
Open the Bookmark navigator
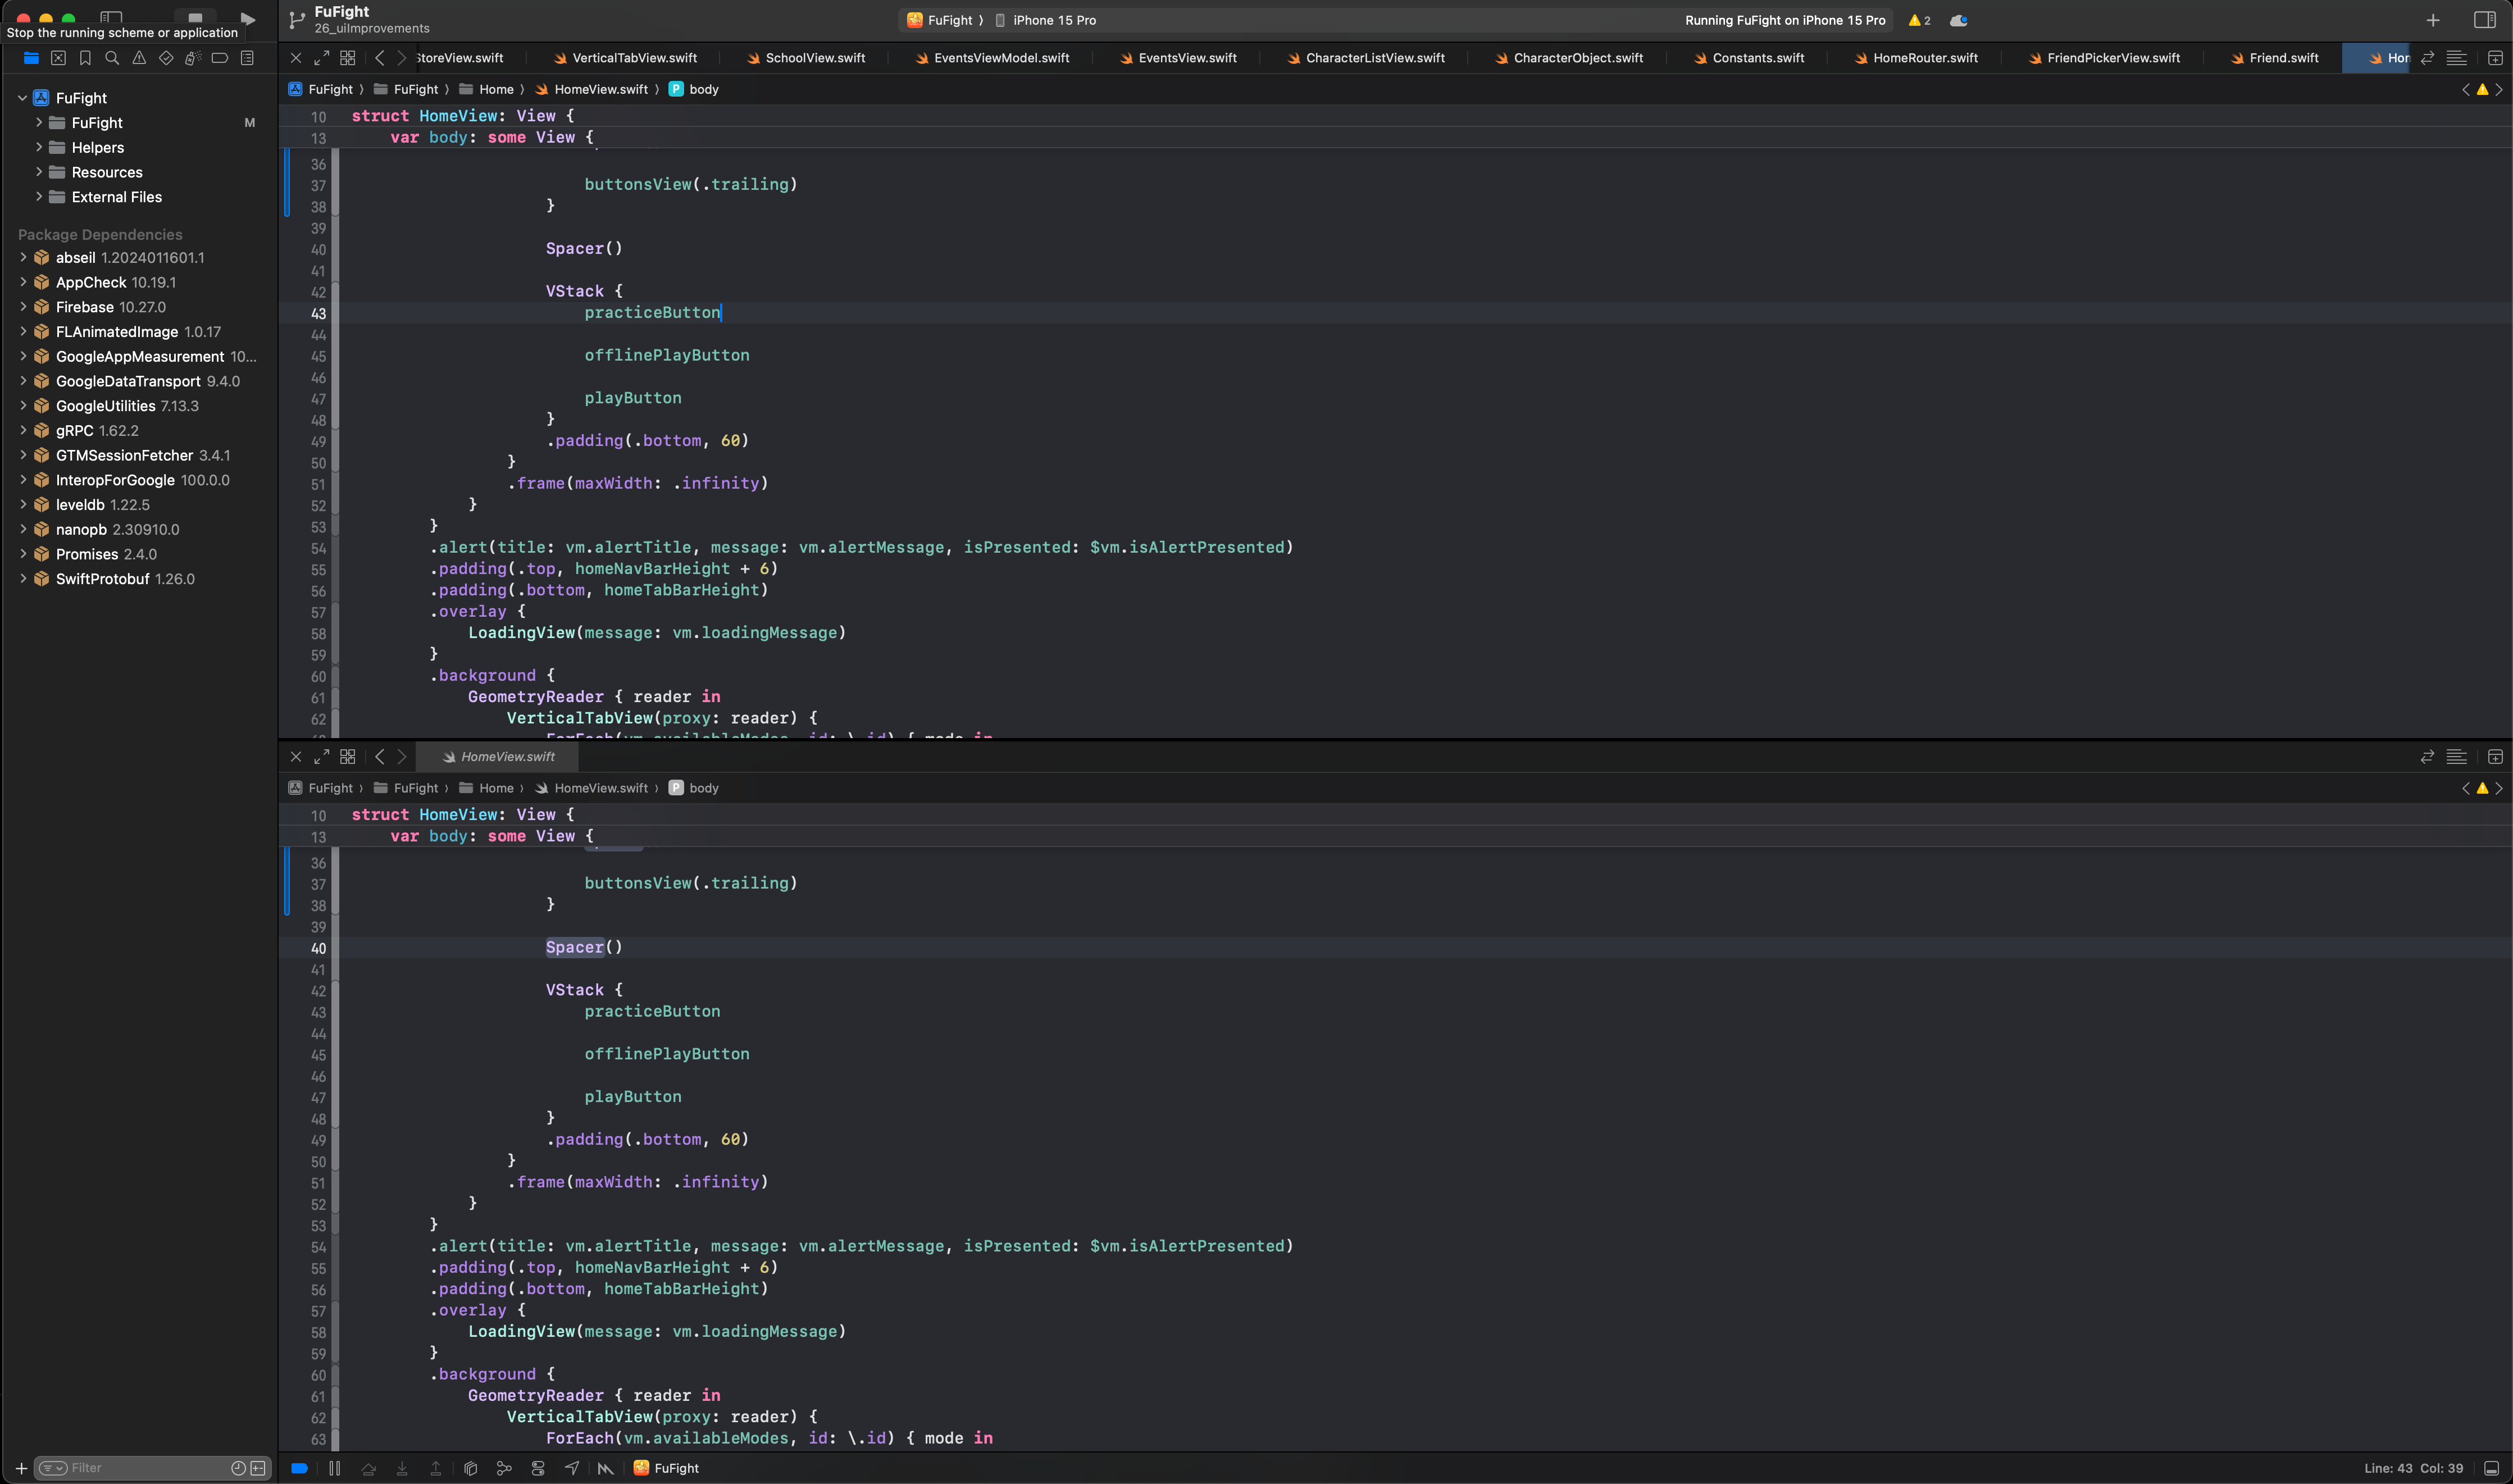pos(85,58)
